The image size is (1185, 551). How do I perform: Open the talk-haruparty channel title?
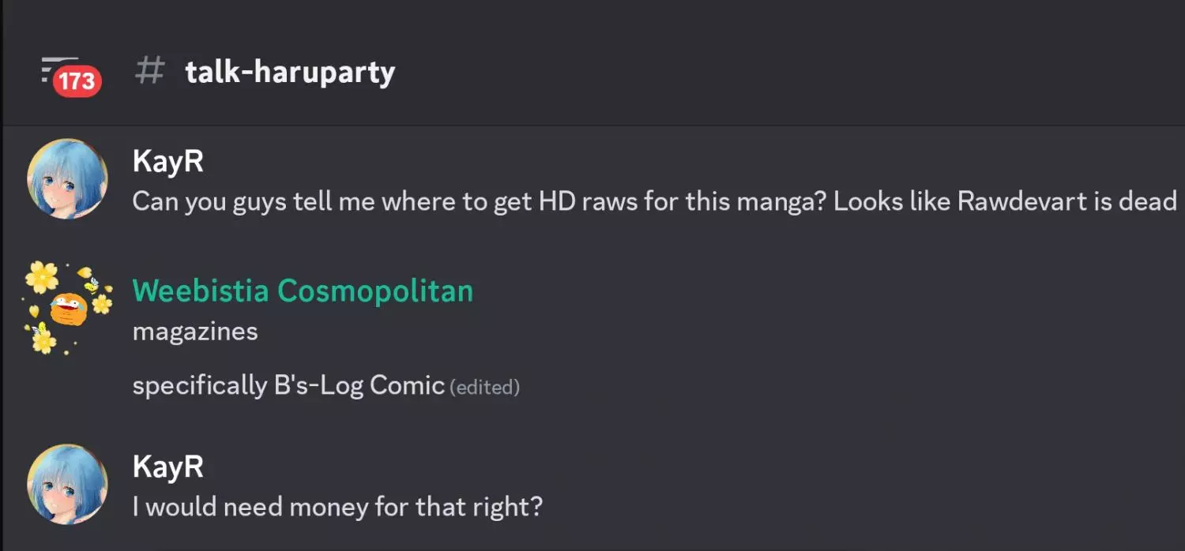pos(289,73)
